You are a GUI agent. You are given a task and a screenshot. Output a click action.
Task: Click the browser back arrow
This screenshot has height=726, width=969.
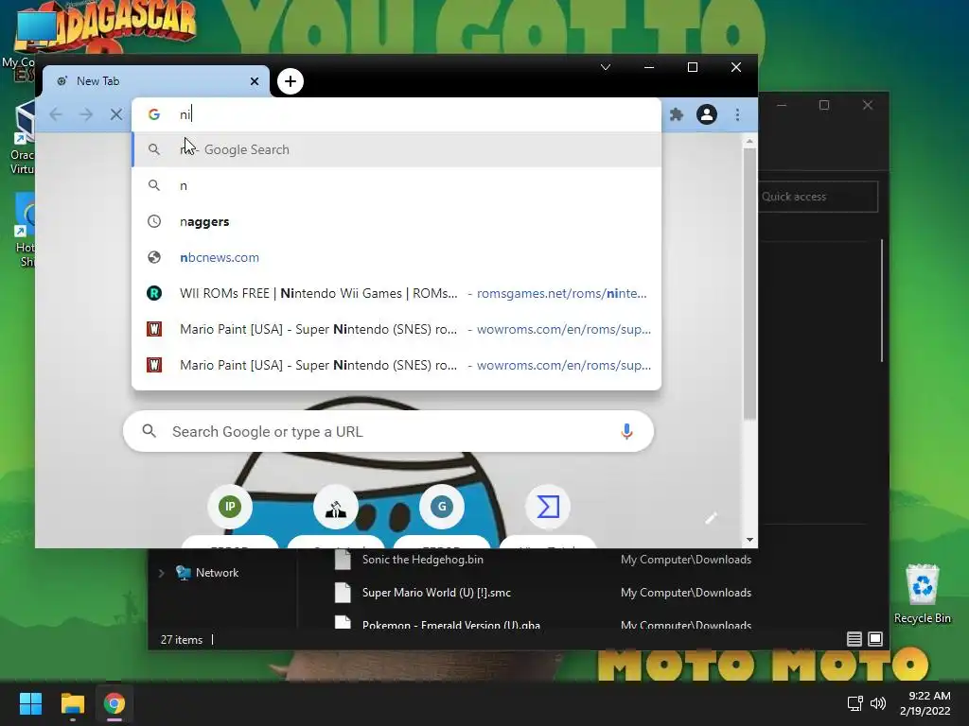(56, 114)
